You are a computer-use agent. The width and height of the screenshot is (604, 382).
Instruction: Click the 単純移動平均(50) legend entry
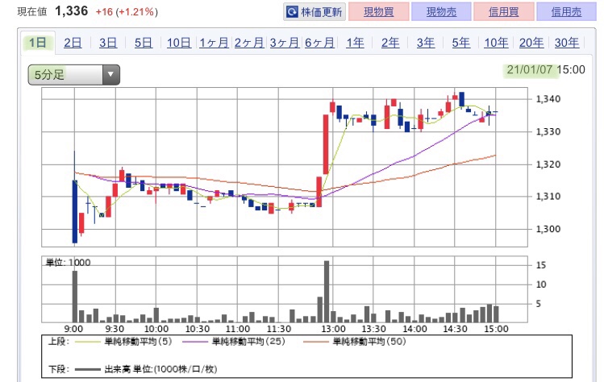coord(354,341)
